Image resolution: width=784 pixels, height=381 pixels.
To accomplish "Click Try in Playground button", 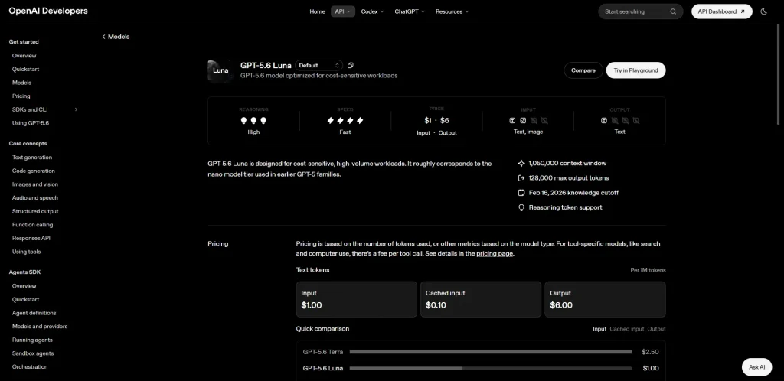I will [x=635, y=70].
